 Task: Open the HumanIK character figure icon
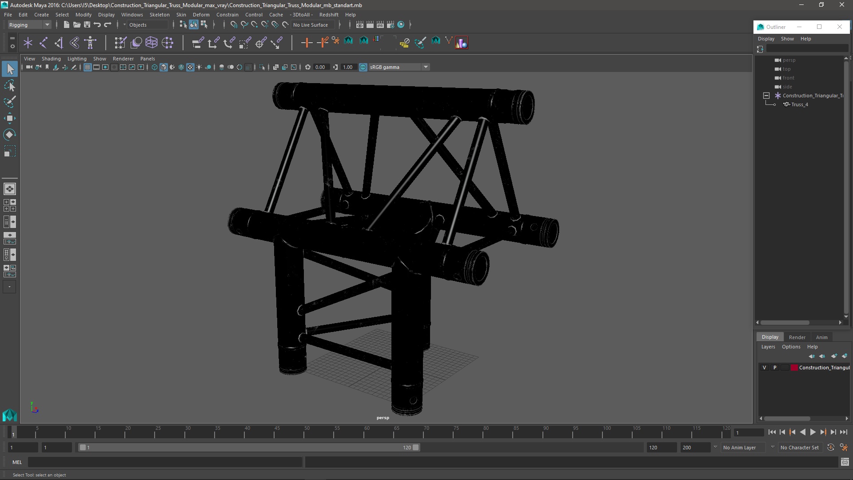(90, 43)
